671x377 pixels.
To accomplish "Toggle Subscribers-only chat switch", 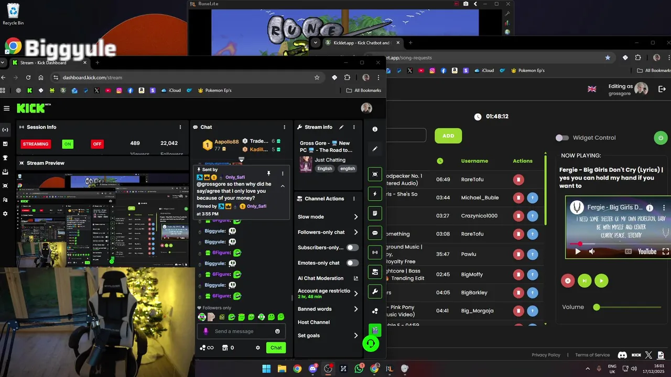I will pyautogui.click(x=353, y=248).
